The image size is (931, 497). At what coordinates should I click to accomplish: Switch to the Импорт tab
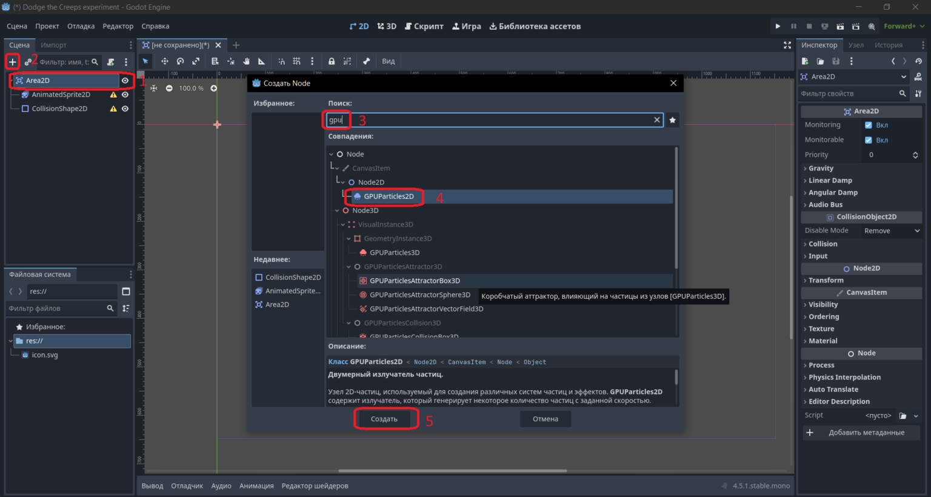53,45
